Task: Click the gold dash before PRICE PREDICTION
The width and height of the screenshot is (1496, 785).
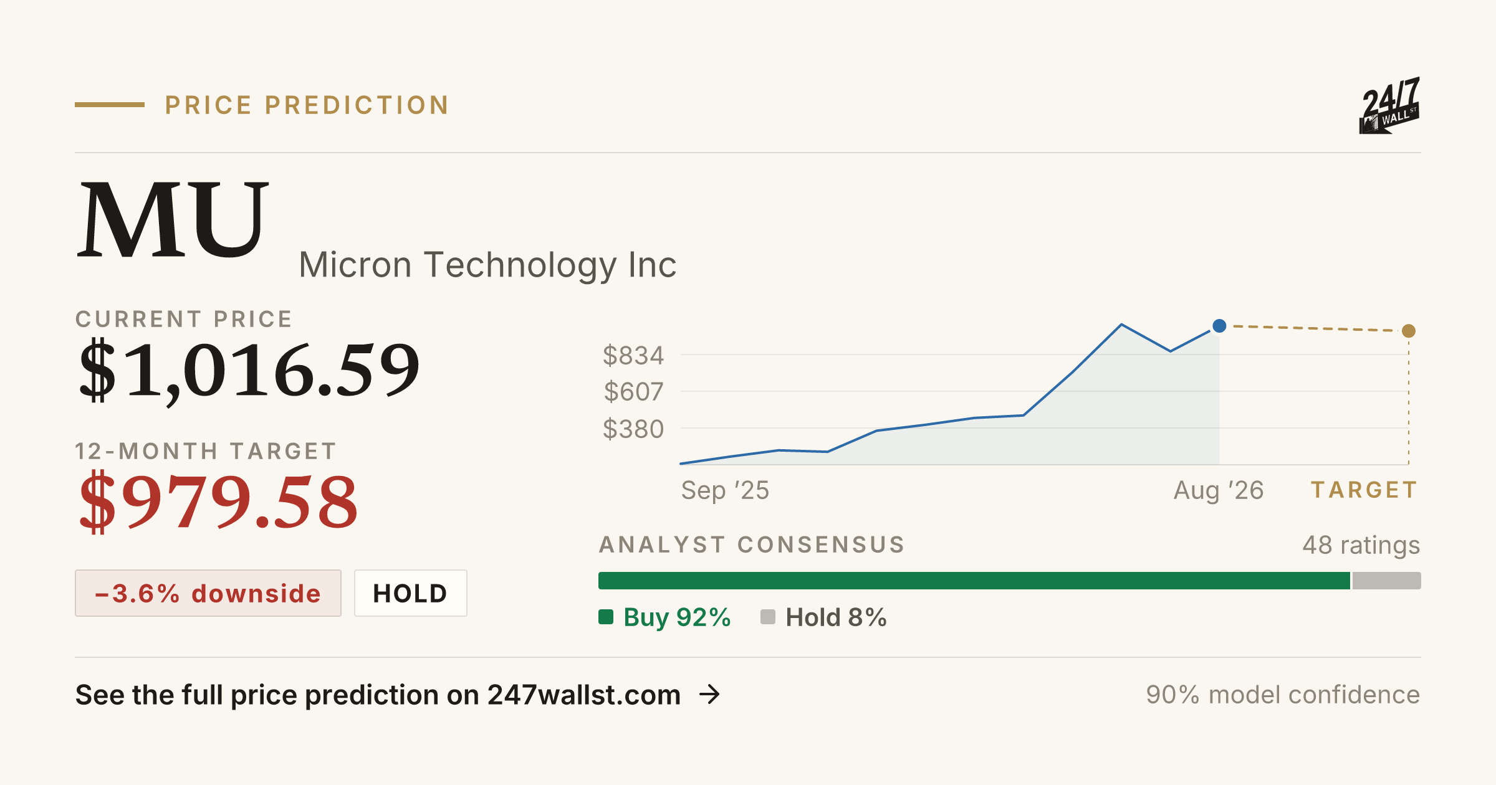Action: tap(110, 105)
